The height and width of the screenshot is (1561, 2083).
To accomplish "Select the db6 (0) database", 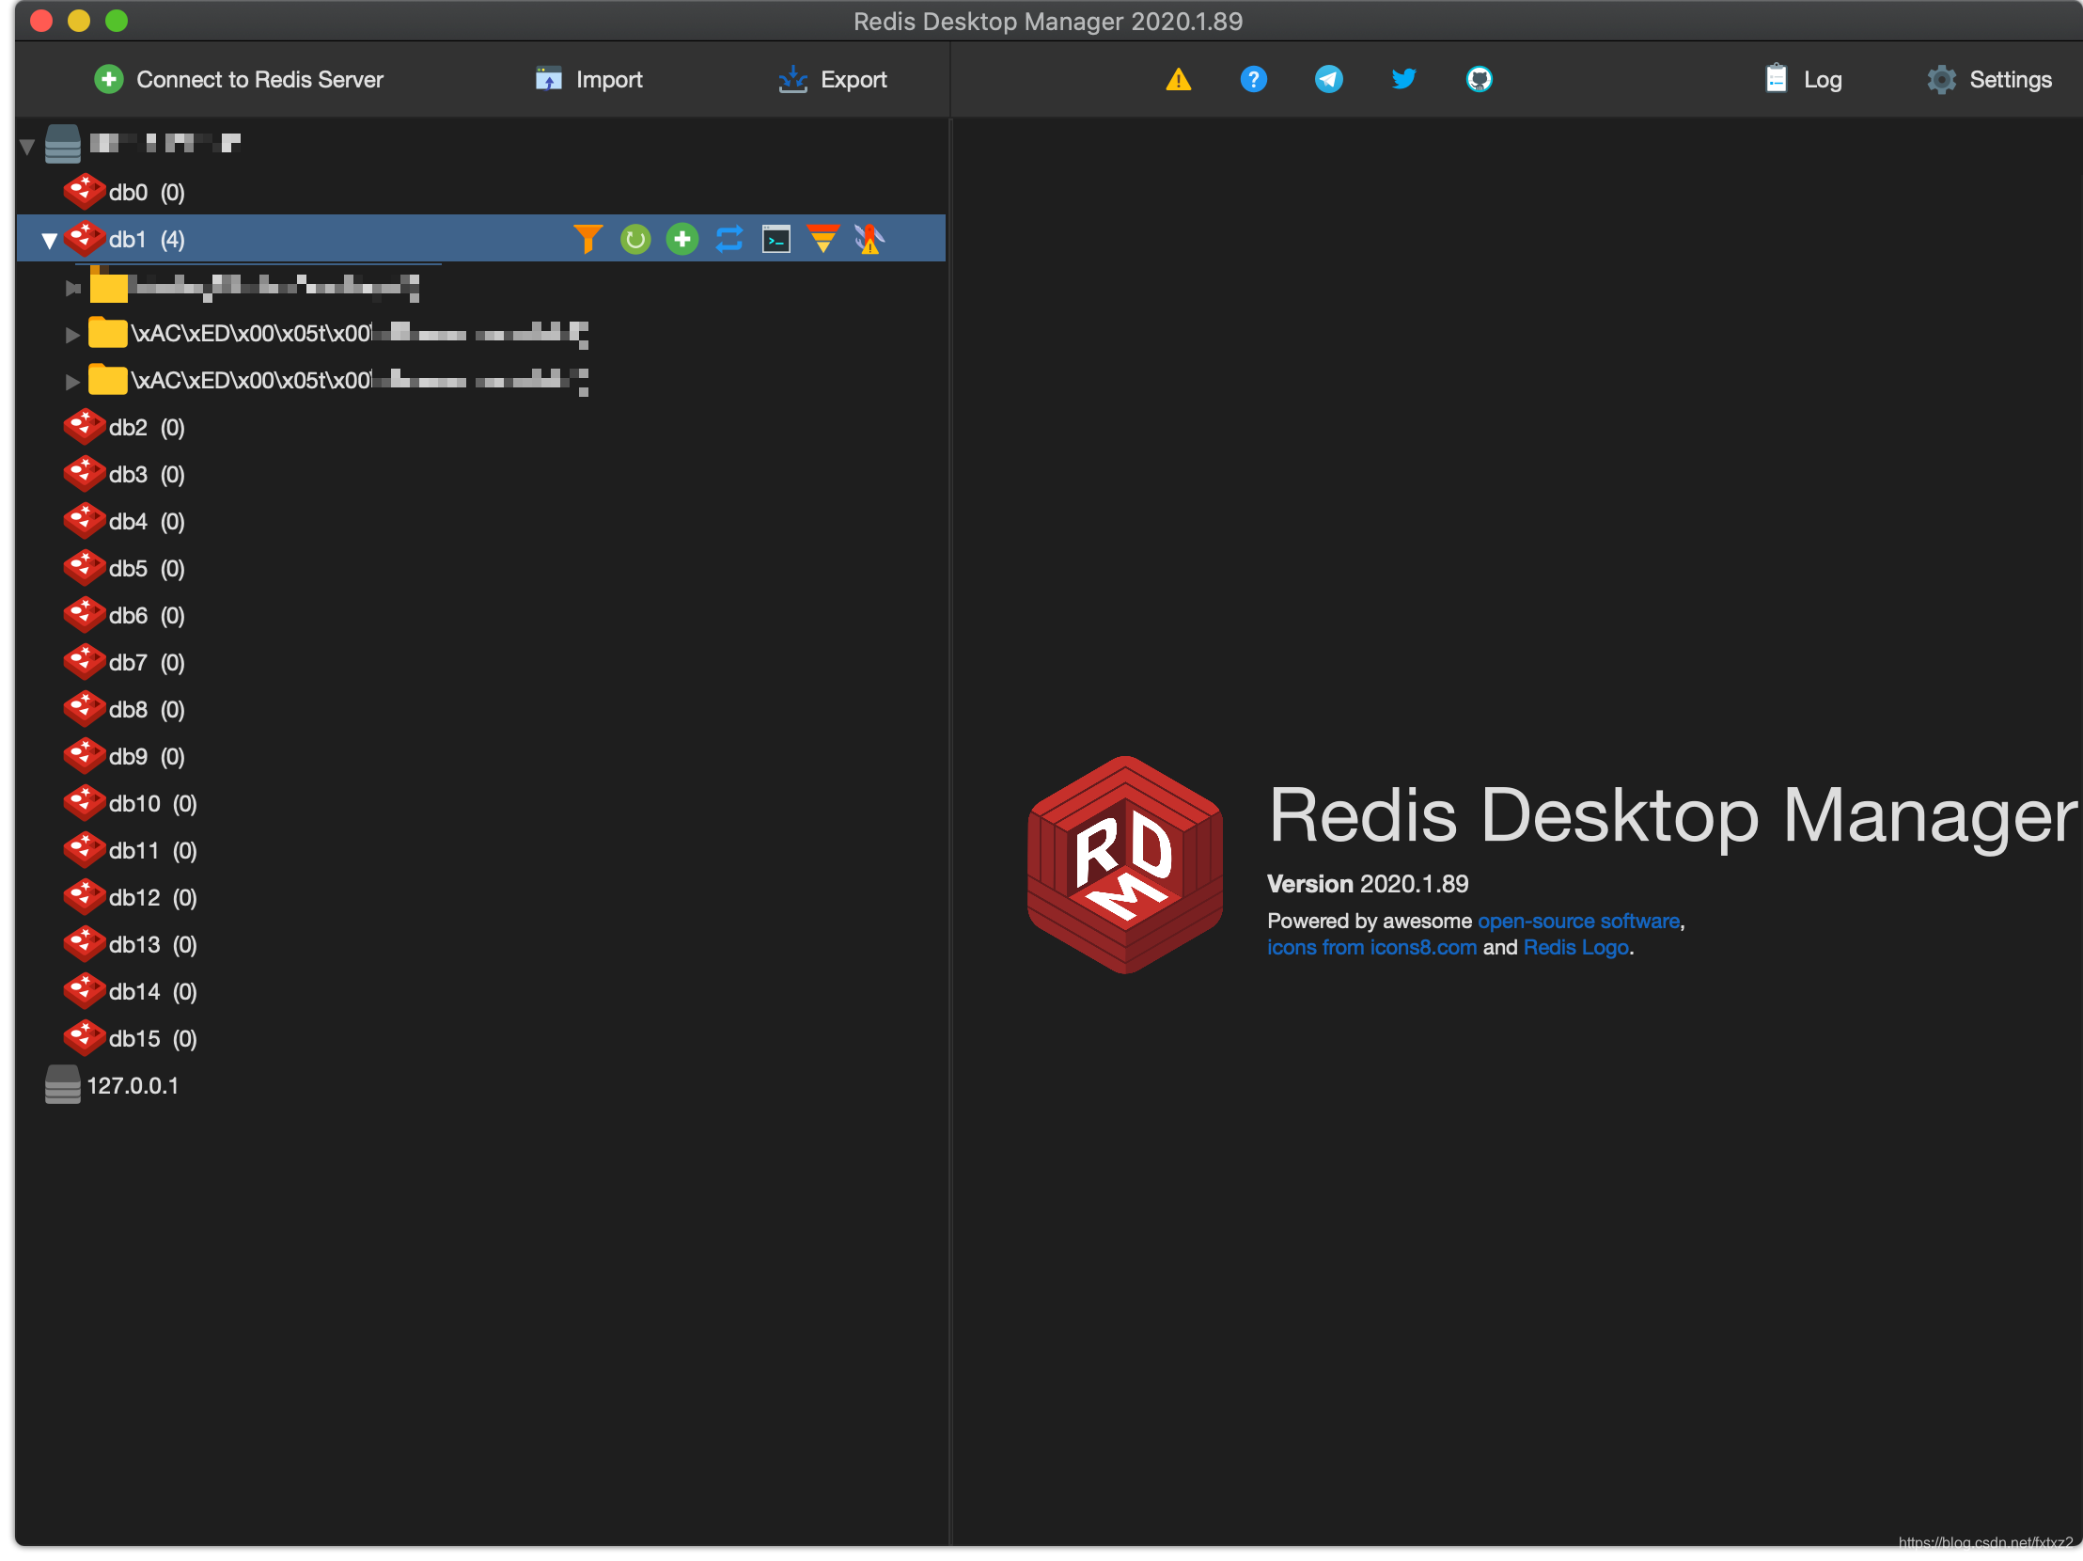I will [146, 616].
